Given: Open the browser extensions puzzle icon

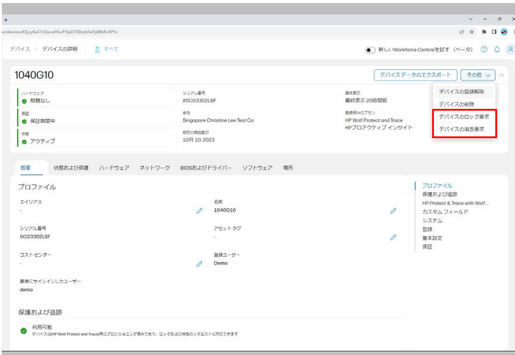Looking at the screenshot, I should click(484, 32).
